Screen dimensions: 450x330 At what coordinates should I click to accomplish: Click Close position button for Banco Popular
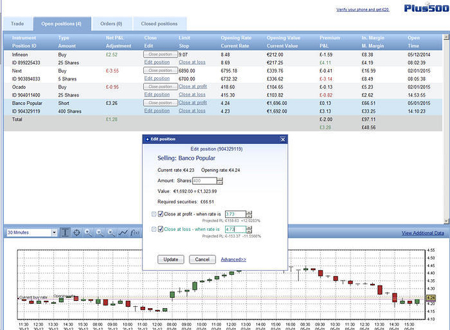pos(160,103)
